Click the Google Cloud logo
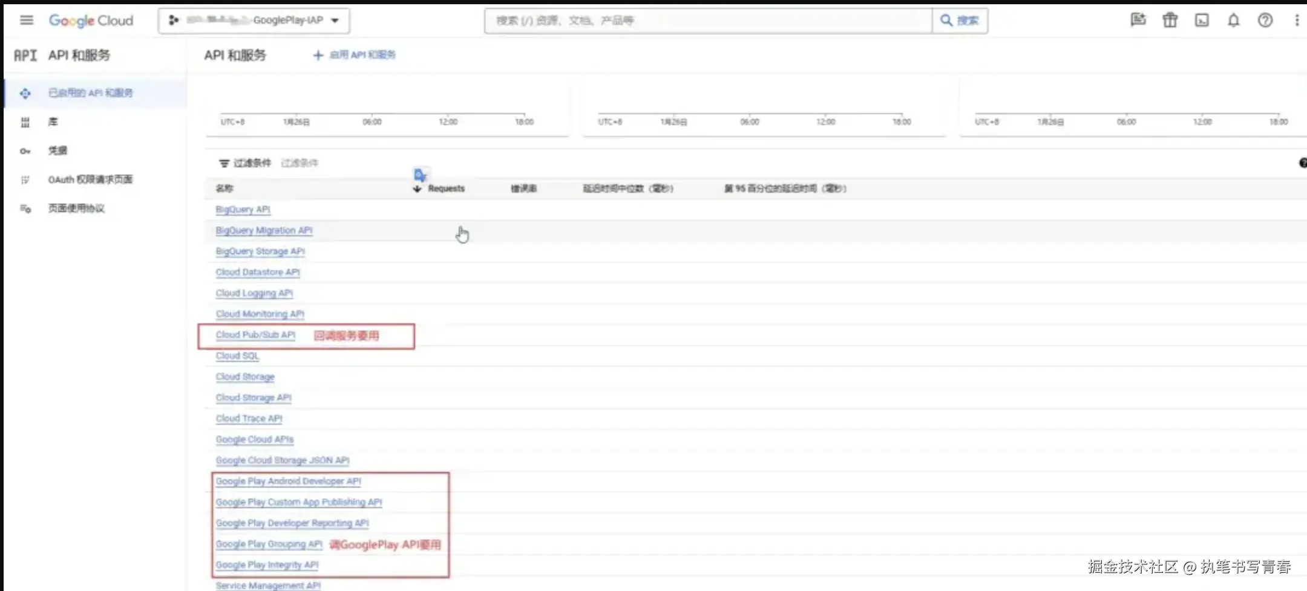 click(x=91, y=21)
